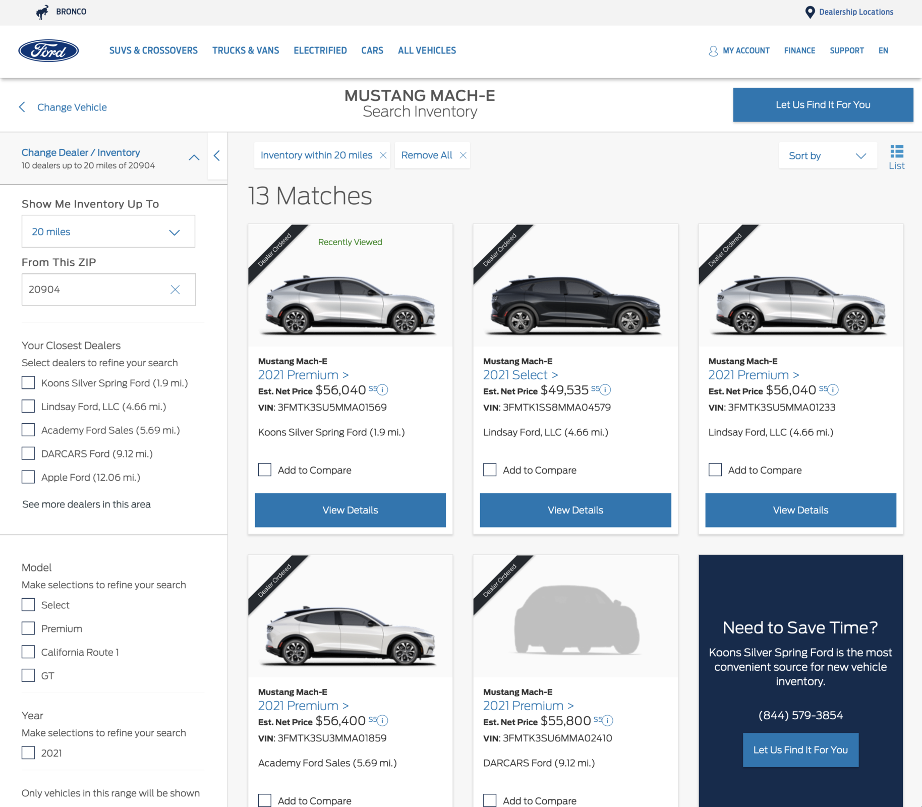The height and width of the screenshot is (807, 922).
Task: Click the Ford oval logo
Action: coord(48,50)
